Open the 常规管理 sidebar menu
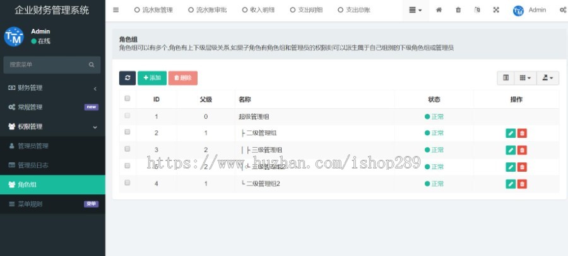Viewport: 568px width, 256px height. (x=52, y=107)
